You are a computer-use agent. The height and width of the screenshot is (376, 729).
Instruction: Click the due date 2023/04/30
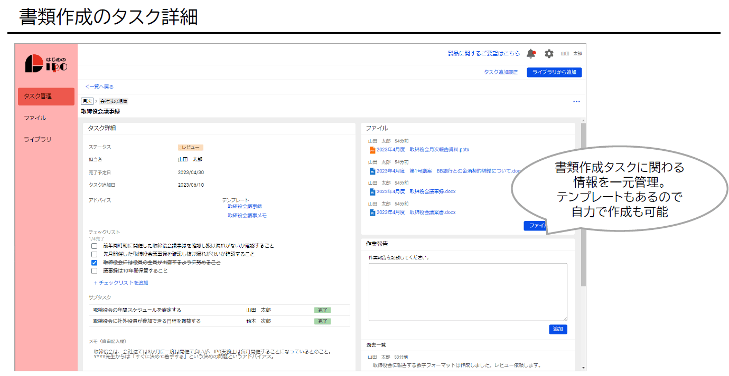(191, 172)
